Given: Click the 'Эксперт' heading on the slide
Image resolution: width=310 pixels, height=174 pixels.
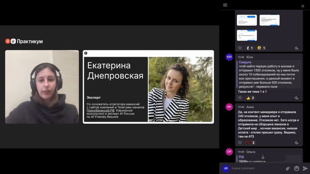Looking at the screenshot, I should [x=93, y=98].
